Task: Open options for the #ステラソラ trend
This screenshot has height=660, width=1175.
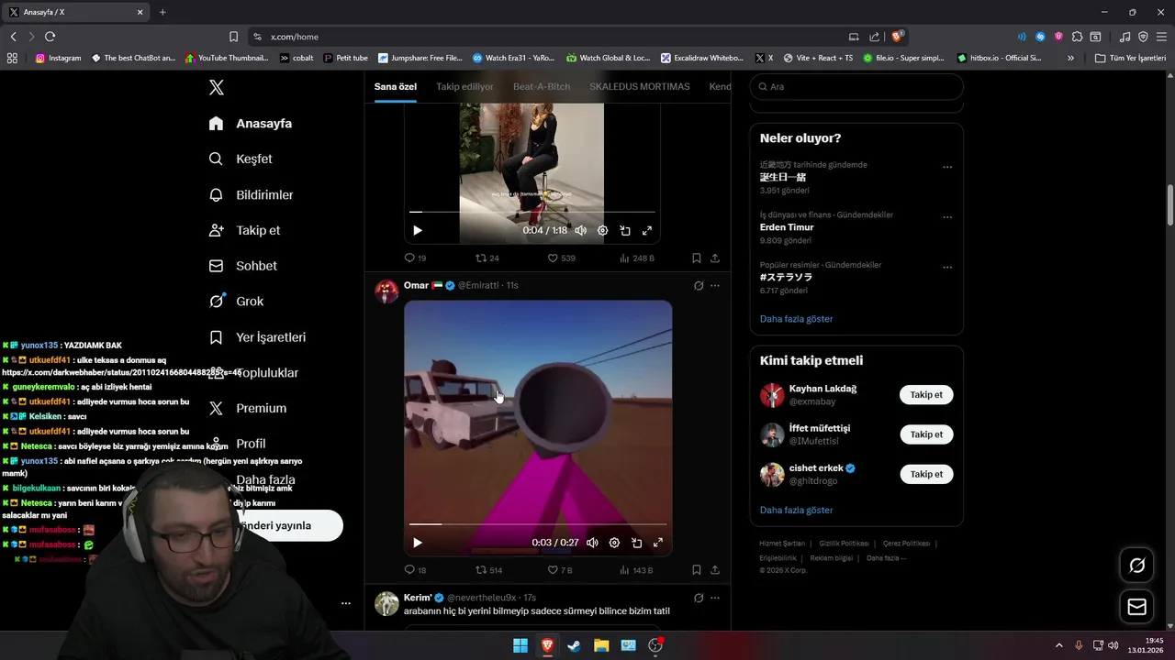Action: click(947, 268)
